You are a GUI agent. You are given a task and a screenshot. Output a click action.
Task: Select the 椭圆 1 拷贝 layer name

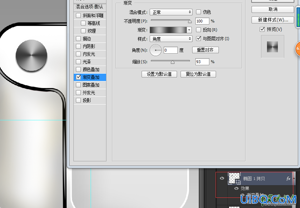[x=254, y=179]
